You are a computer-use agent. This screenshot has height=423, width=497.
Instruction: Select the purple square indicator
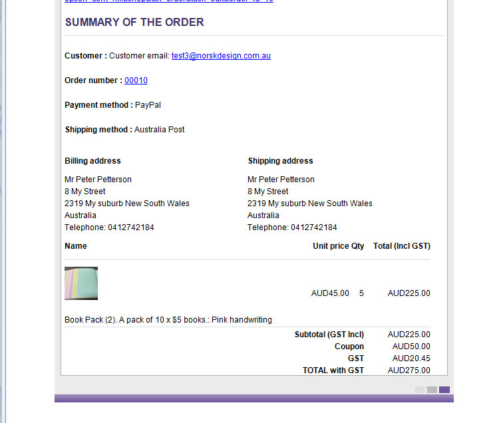pyautogui.click(x=444, y=390)
